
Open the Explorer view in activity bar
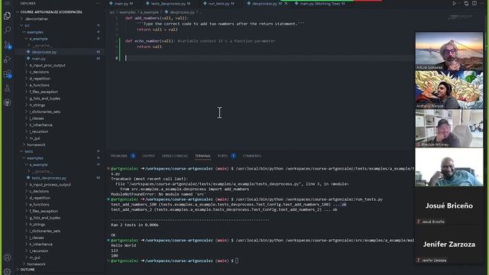7,16
